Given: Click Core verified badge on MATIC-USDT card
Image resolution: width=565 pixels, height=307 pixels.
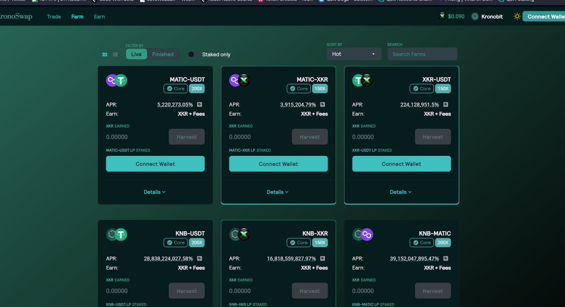Looking at the screenshot, I should click(x=176, y=89).
